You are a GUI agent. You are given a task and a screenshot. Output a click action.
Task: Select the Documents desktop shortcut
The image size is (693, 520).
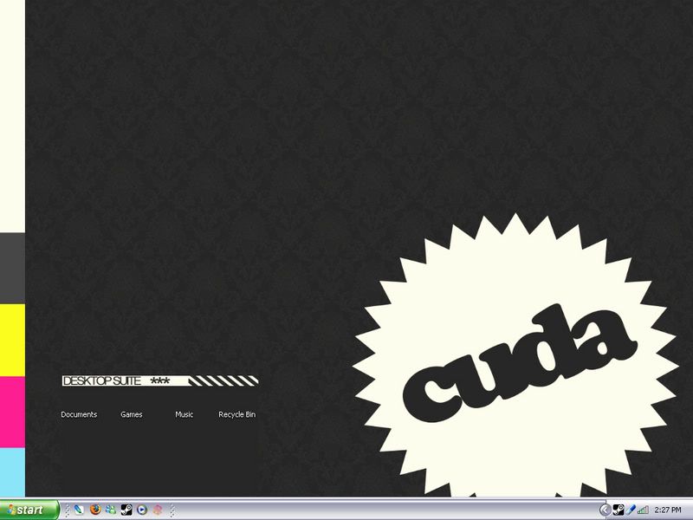point(79,414)
